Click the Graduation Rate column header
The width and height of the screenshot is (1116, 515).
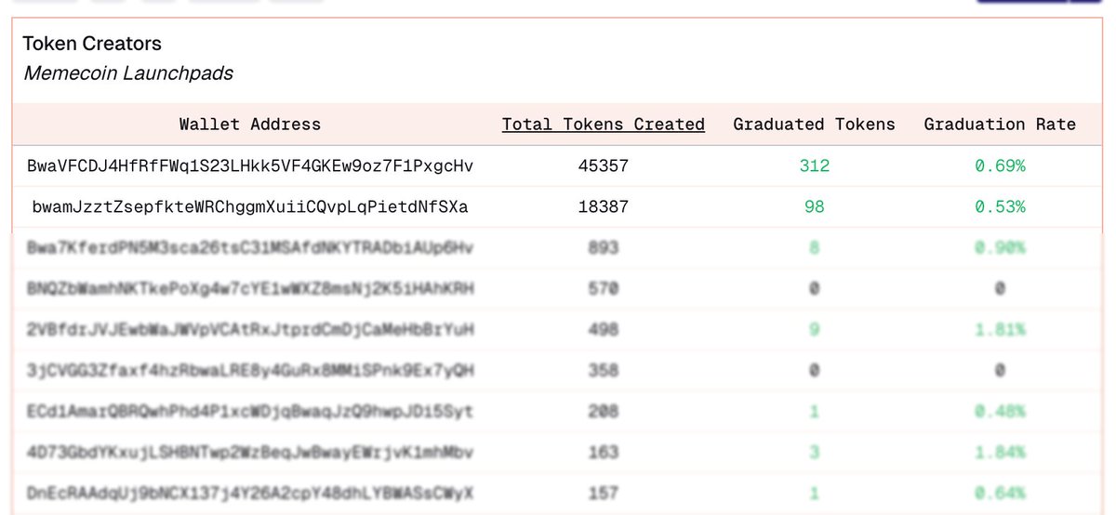[1000, 125]
